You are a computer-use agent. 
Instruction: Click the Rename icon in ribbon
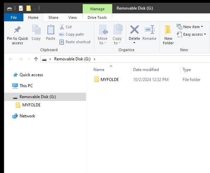pyautogui.click(x=150, y=31)
